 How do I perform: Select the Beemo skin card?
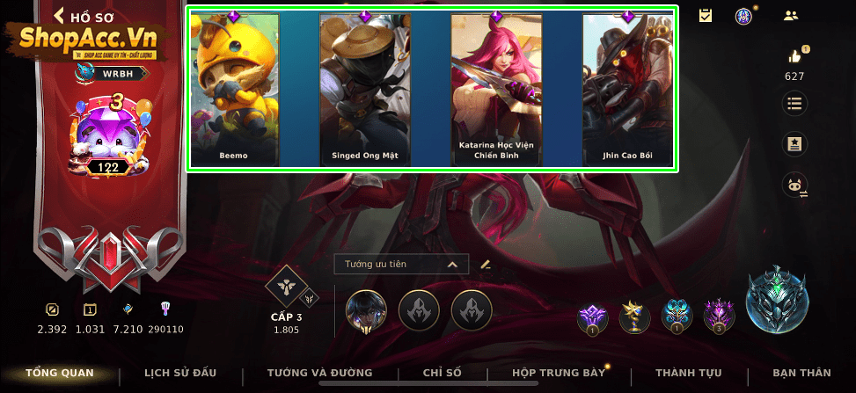coord(234,90)
